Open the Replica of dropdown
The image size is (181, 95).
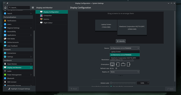[125, 72]
